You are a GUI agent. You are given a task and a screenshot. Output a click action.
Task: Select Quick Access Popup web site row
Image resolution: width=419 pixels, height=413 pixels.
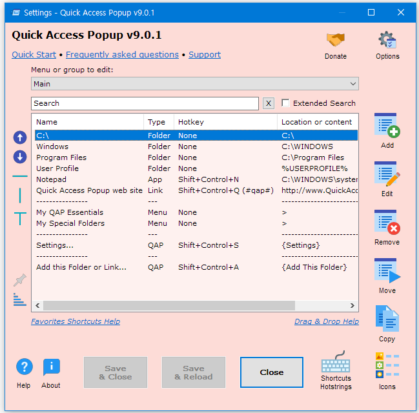[196, 190]
